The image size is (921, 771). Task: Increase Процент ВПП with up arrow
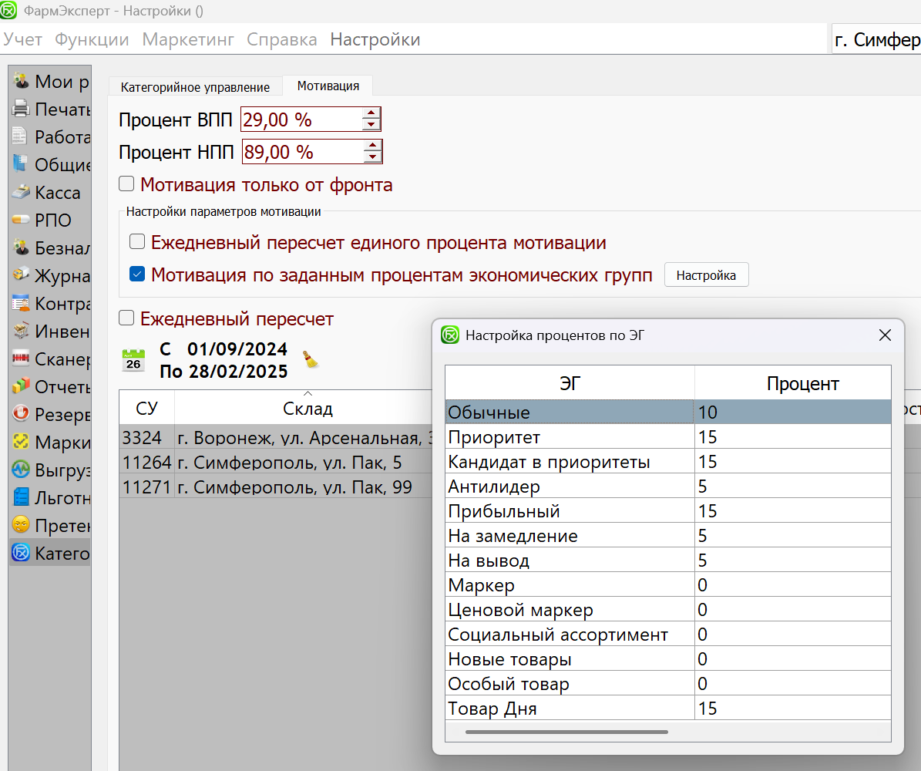(372, 114)
